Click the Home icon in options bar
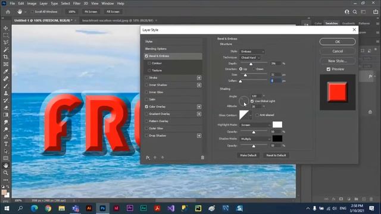Viewport: 381px width, 214px height. [8, 12]
